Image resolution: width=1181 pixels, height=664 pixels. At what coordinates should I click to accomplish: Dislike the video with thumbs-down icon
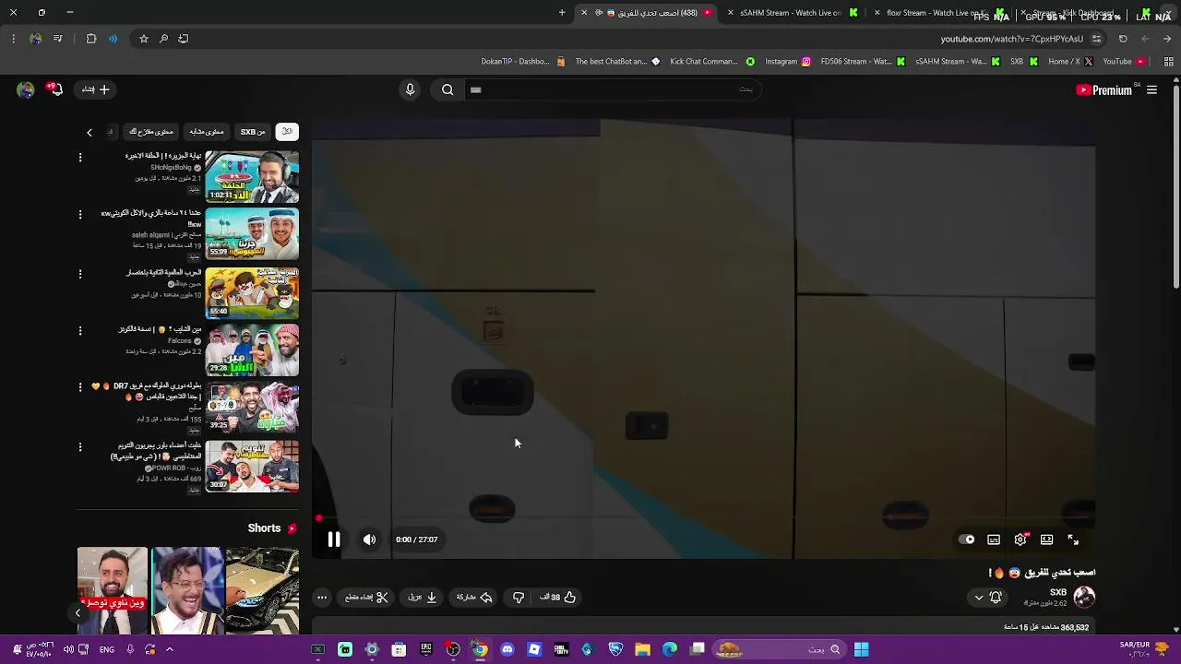coord(519,597)
